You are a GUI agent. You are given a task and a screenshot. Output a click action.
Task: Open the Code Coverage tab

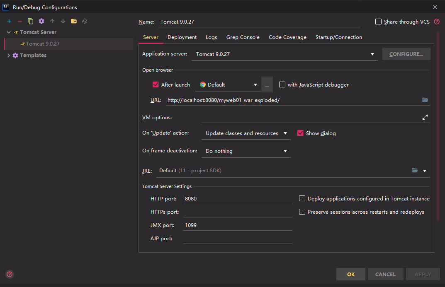click(287, 37)
